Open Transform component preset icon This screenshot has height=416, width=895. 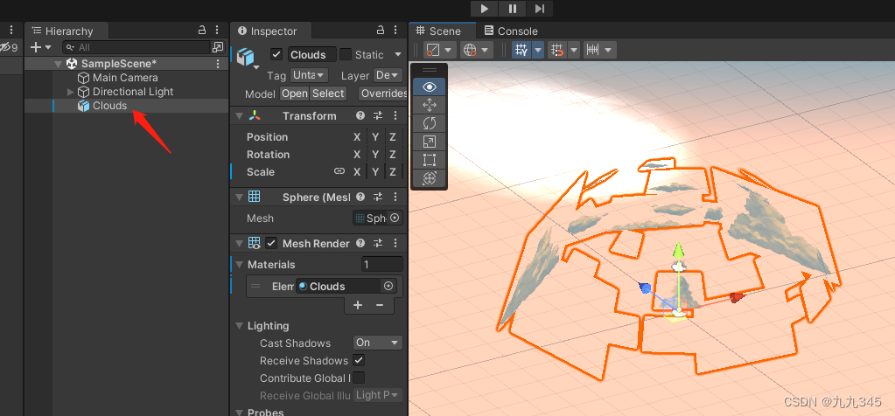click(378, 115)
